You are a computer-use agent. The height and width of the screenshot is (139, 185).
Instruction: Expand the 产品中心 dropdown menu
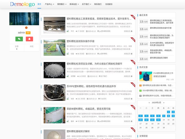[49, 4]
